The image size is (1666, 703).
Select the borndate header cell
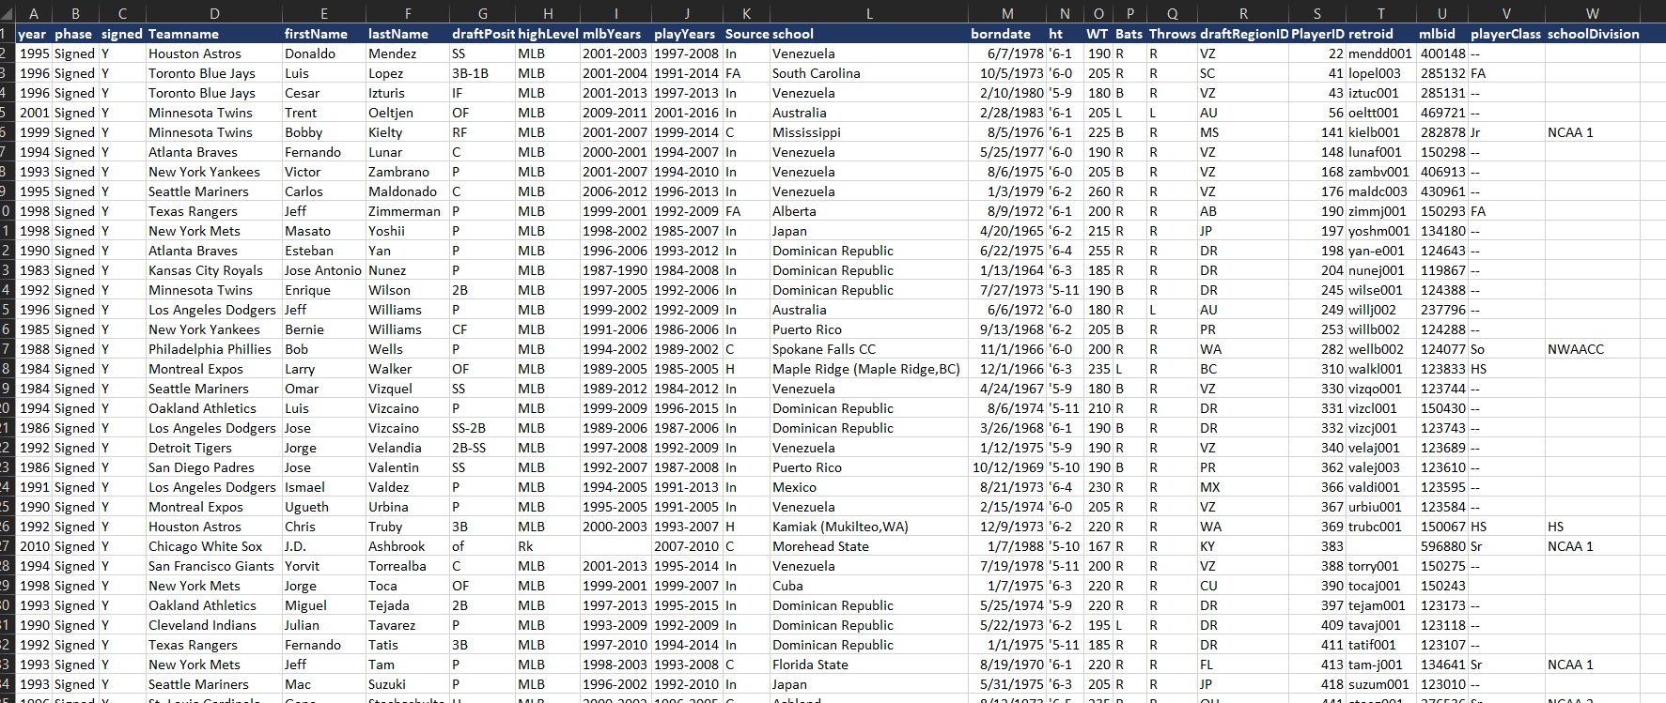(1001, 34)
